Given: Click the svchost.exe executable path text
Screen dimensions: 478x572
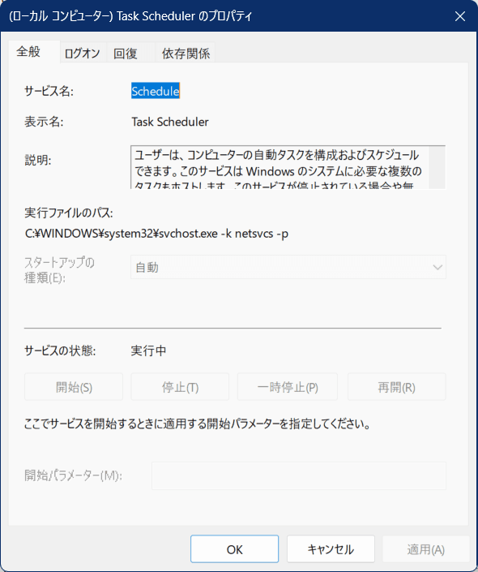Looking at the screenshot, I should (x=156, y=233).
